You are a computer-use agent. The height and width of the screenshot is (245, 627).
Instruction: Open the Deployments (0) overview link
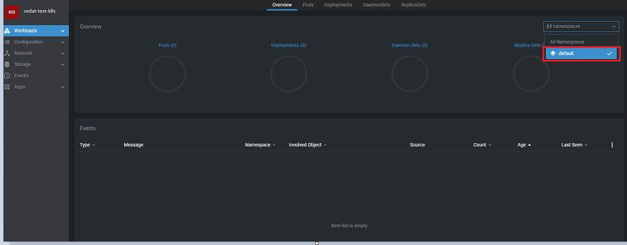point(289,46)
